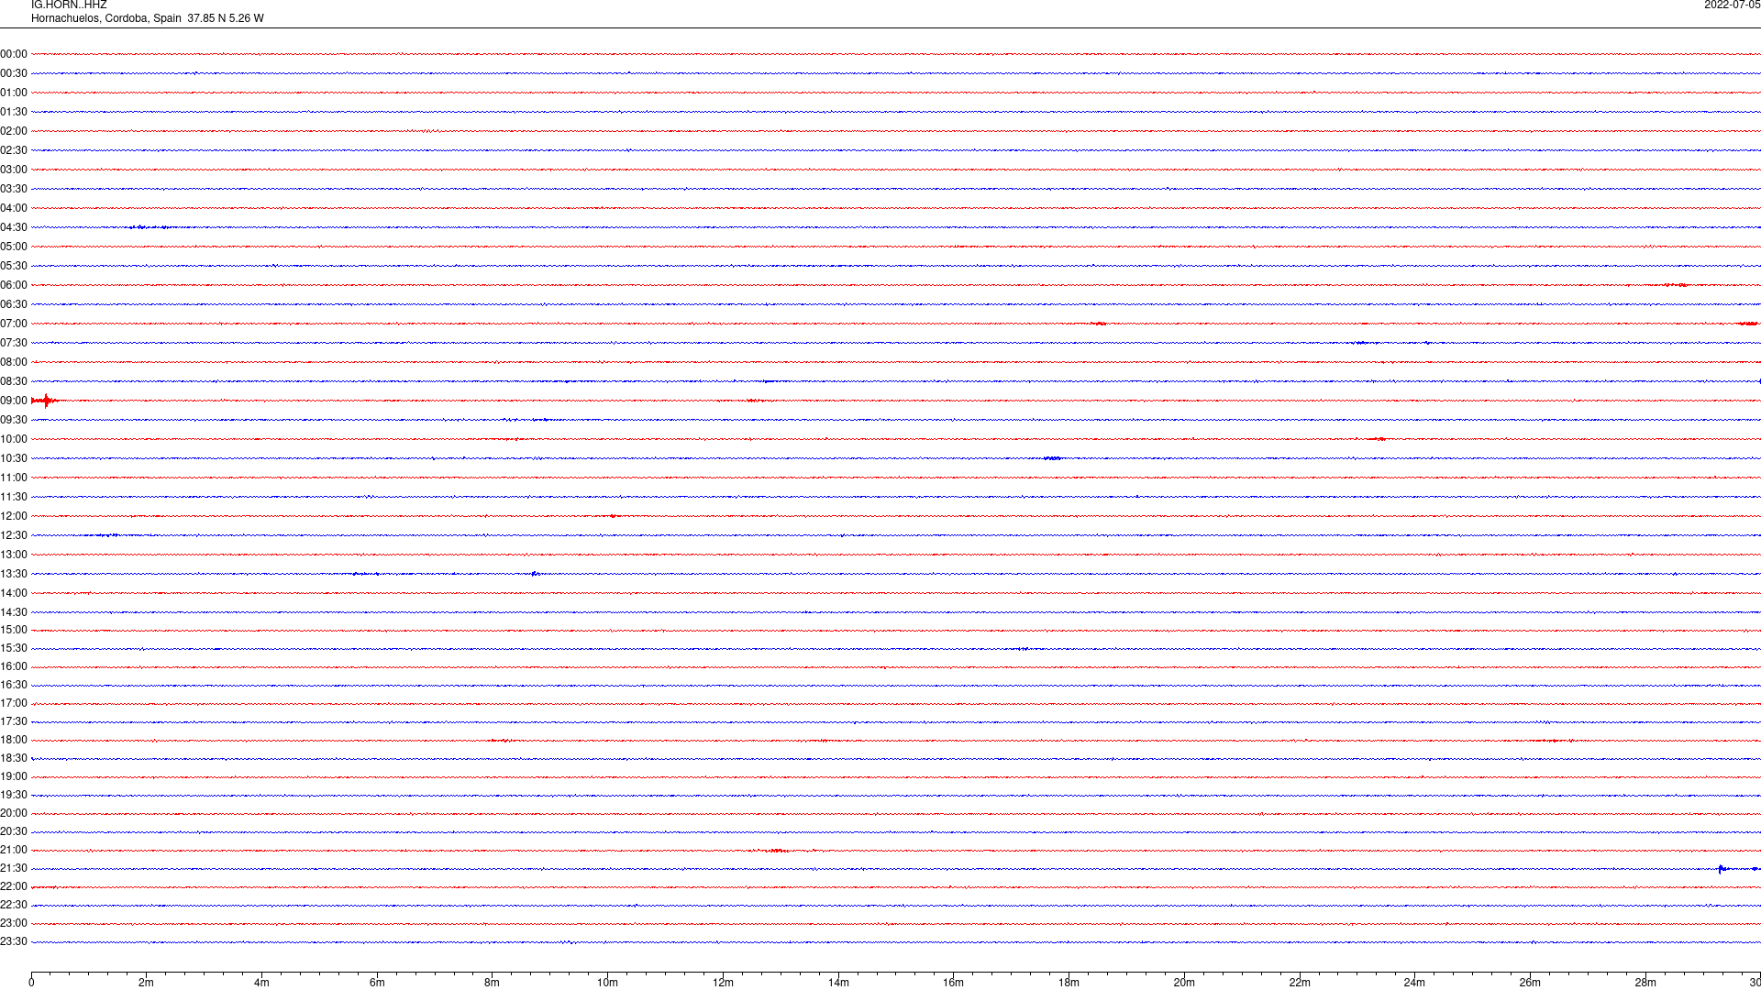Click the large red seismic event at 09:00

point(45,401)
